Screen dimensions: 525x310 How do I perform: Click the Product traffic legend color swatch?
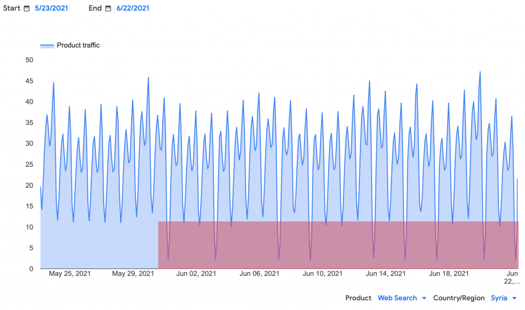tap(47, 46)
